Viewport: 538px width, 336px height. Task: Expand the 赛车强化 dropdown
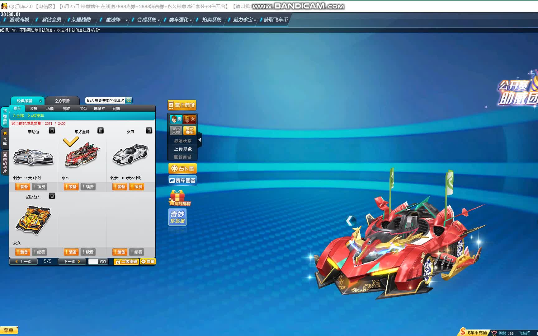191,20
